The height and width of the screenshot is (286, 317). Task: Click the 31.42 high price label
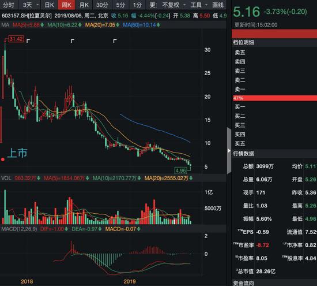point(16,39)
